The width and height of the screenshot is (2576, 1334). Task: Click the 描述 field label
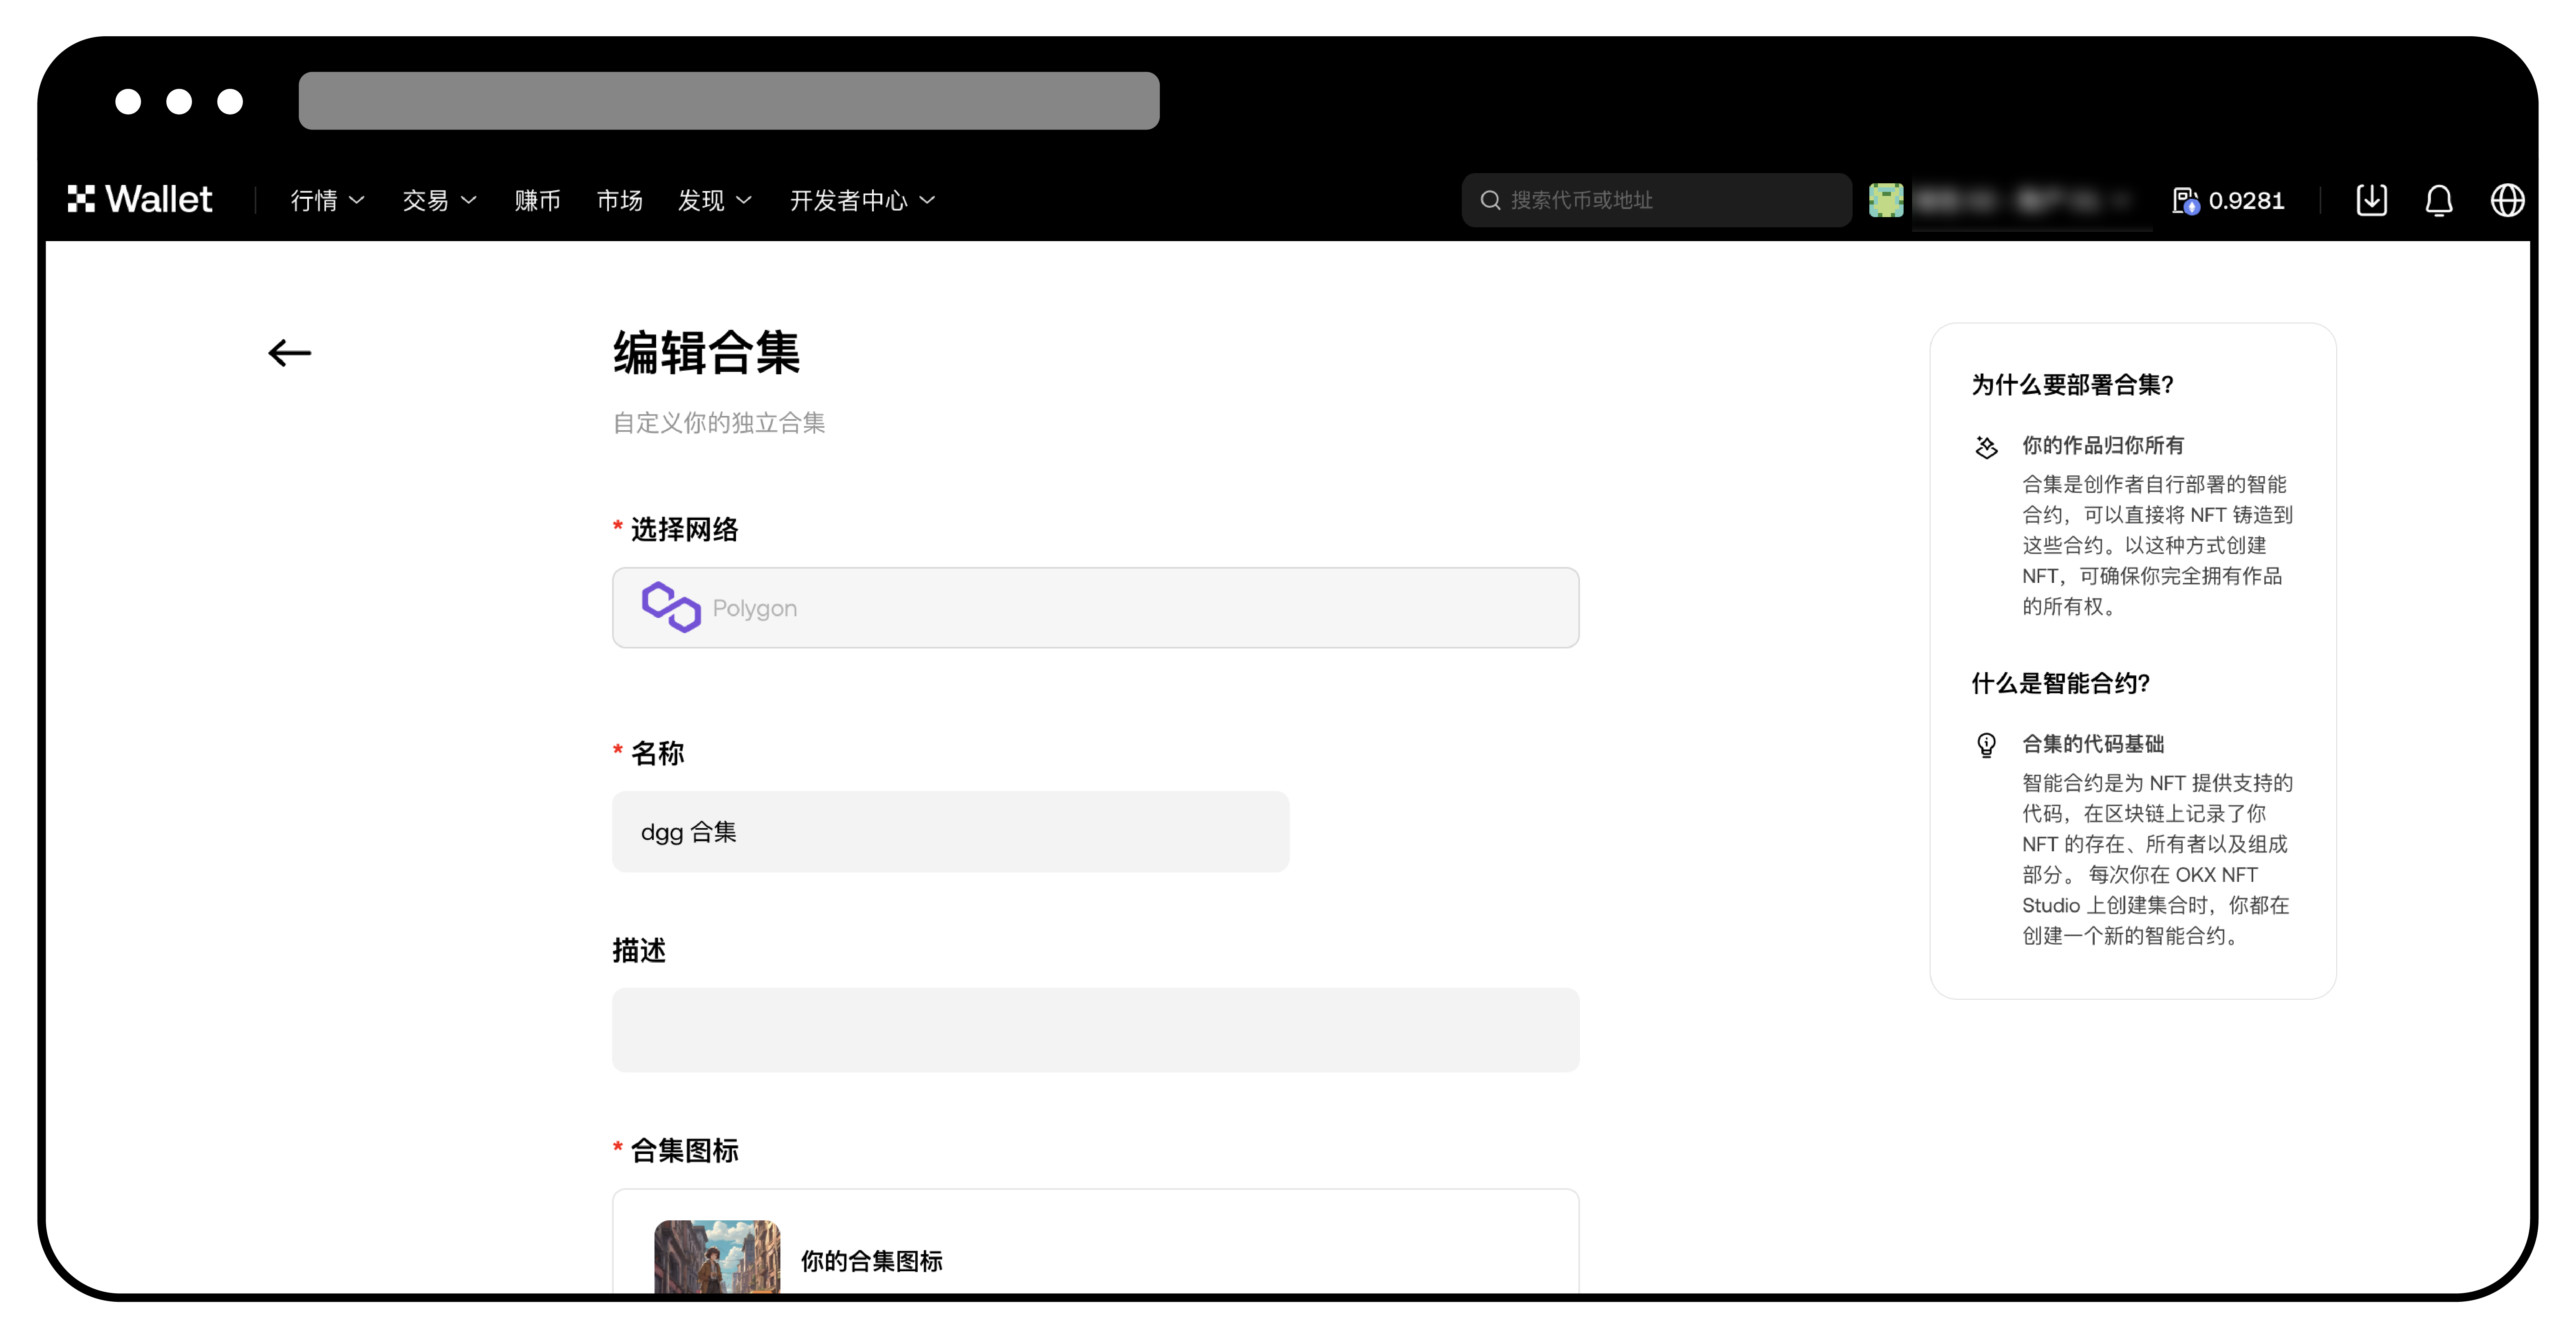(639, 950)
